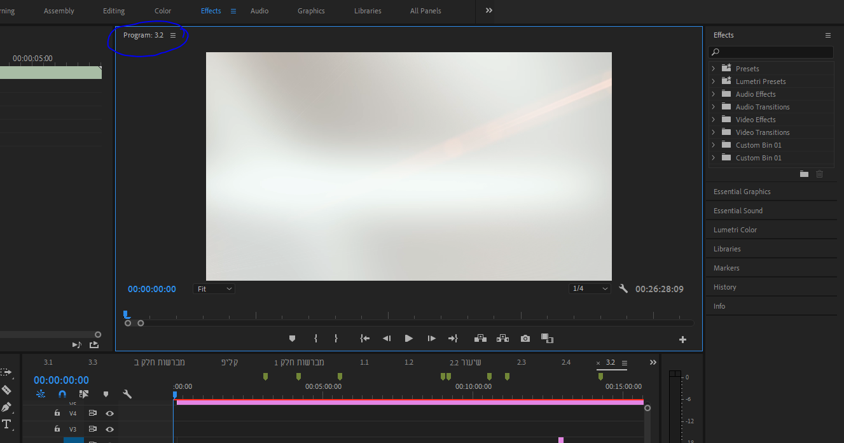Viewport: 844px width, 443px height.
Task: Open the Markers panel
Action: (726, 268)
